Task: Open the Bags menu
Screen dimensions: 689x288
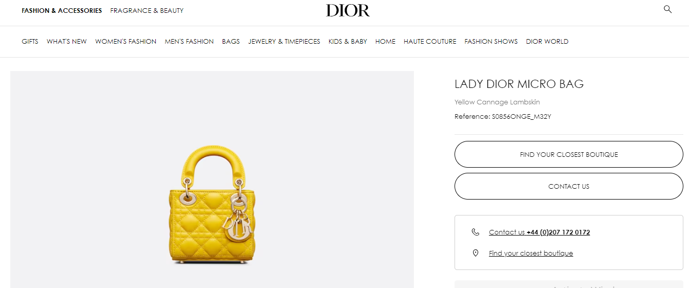Action: click(x=231, y=42)
